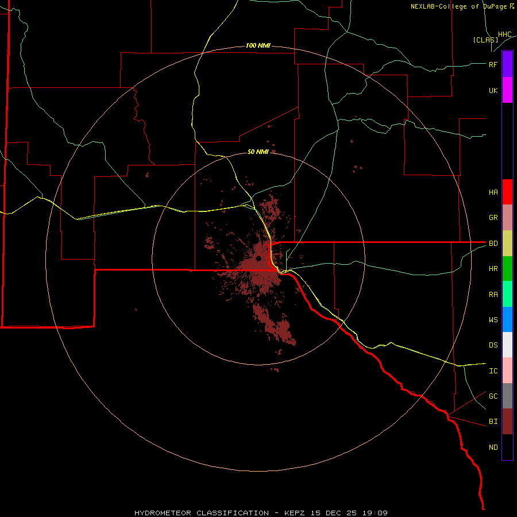Click the "UK" legend label
Viewport: 517px width, 517px height.
[x=493, y=90]
